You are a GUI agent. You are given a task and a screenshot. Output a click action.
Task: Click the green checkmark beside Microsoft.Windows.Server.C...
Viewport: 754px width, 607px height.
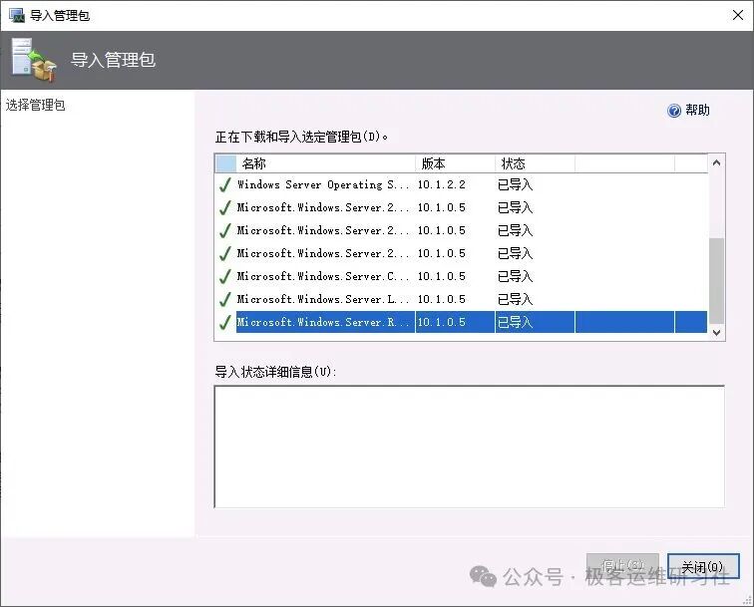(x=225, y=276)
